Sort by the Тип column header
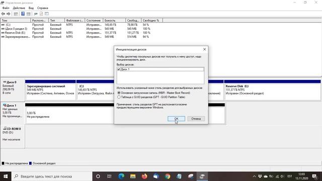 pyautogui.click(x=56, y=20)
